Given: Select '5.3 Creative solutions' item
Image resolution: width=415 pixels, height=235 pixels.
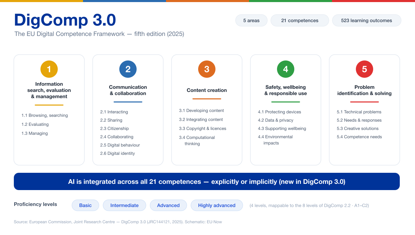Looking at the screenshot, I should (358, 129).
